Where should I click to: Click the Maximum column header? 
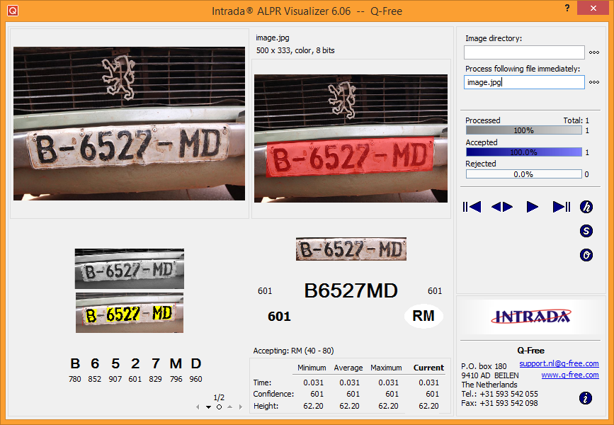pos(386,368)
